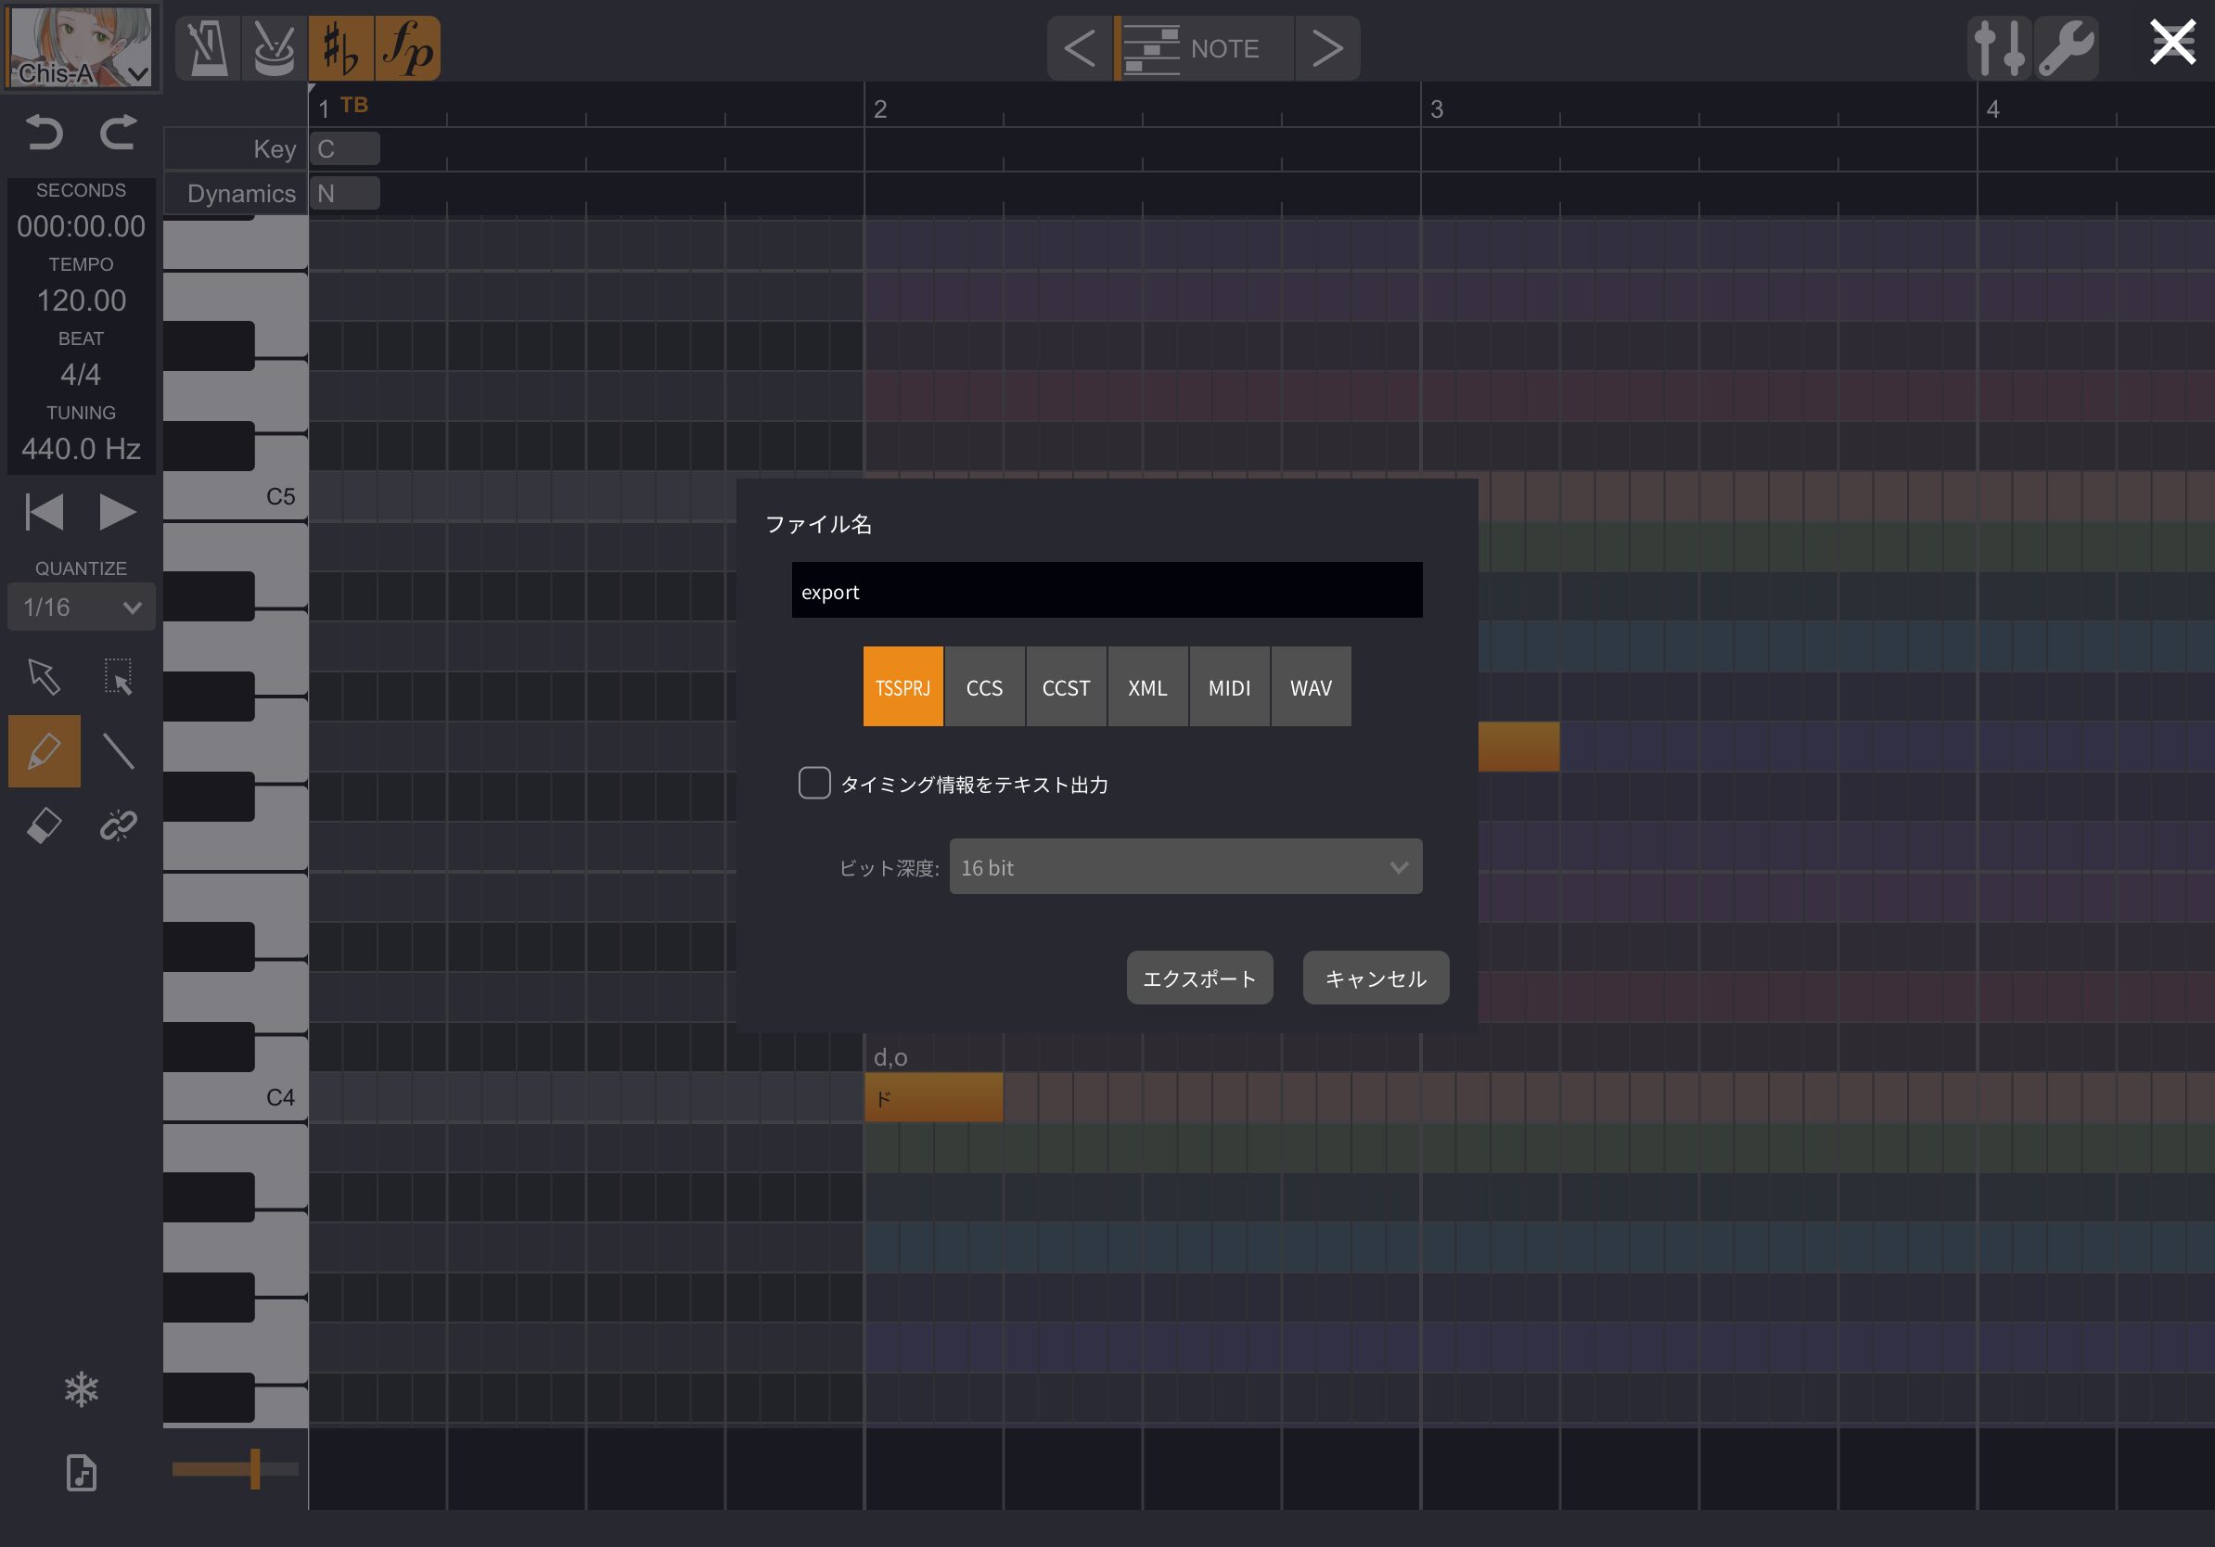2215x1547 pixels.
Task: Click the Dynamics track N marker
Action: coord(344,194)
